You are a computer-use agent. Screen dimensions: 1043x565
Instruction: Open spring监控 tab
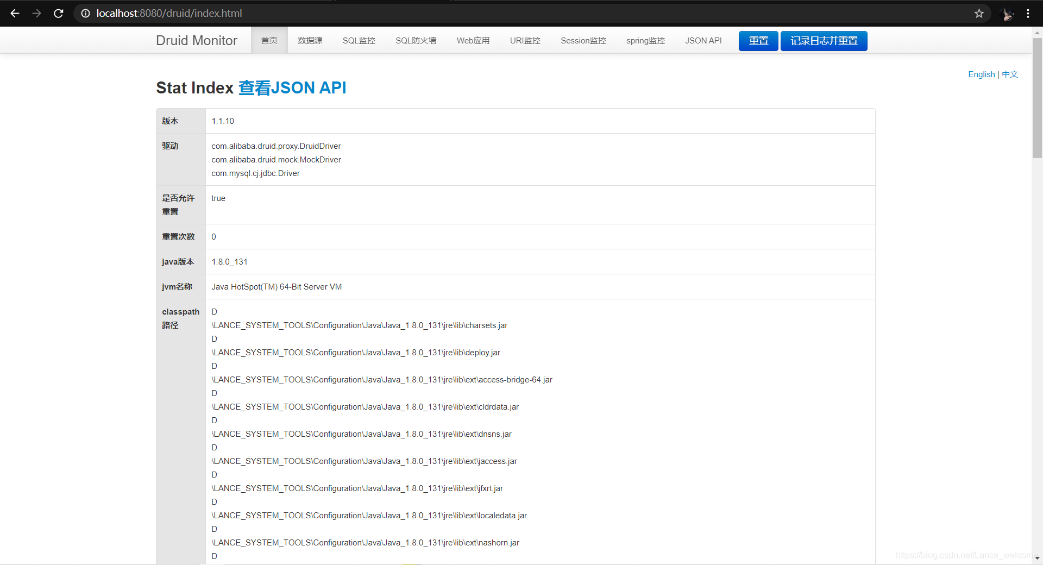645,40
